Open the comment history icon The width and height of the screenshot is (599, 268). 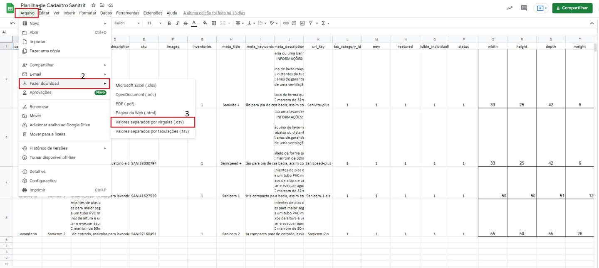pos(524,8)
